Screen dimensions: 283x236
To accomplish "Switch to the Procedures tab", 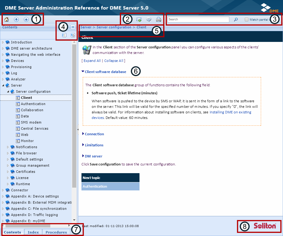I will pos(56,232).
